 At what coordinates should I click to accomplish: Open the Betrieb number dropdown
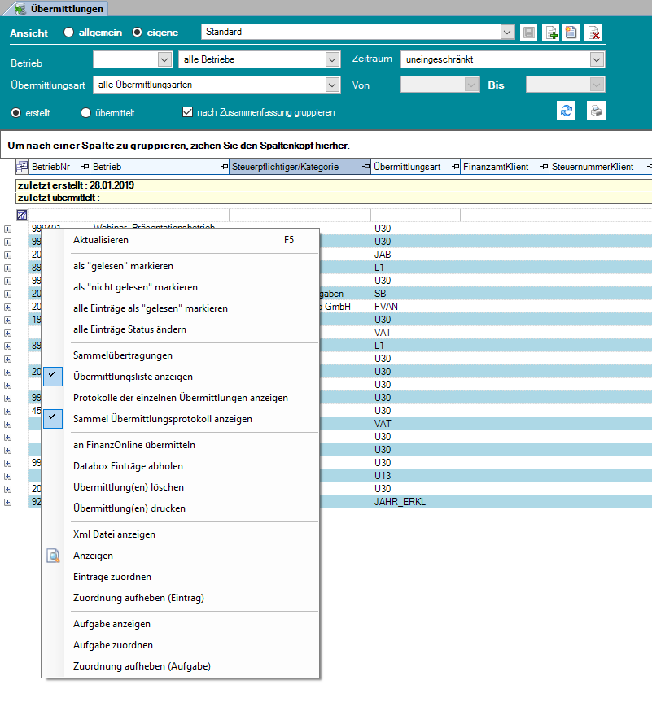[x=164, y=59]
